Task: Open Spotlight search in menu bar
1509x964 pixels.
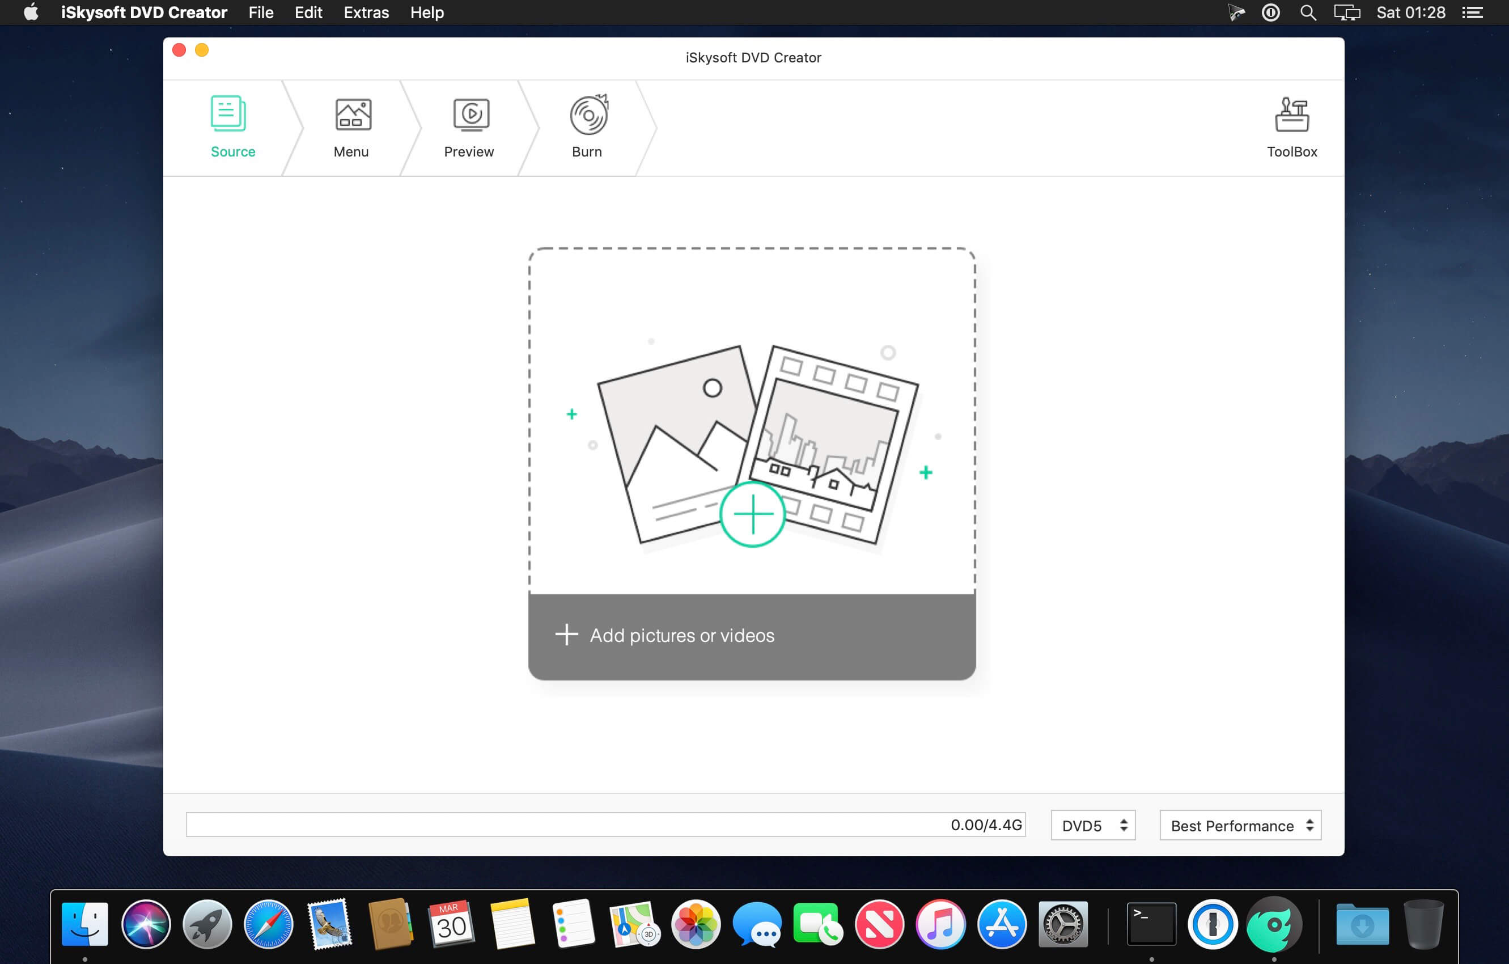Action: tap(1307, 12)
